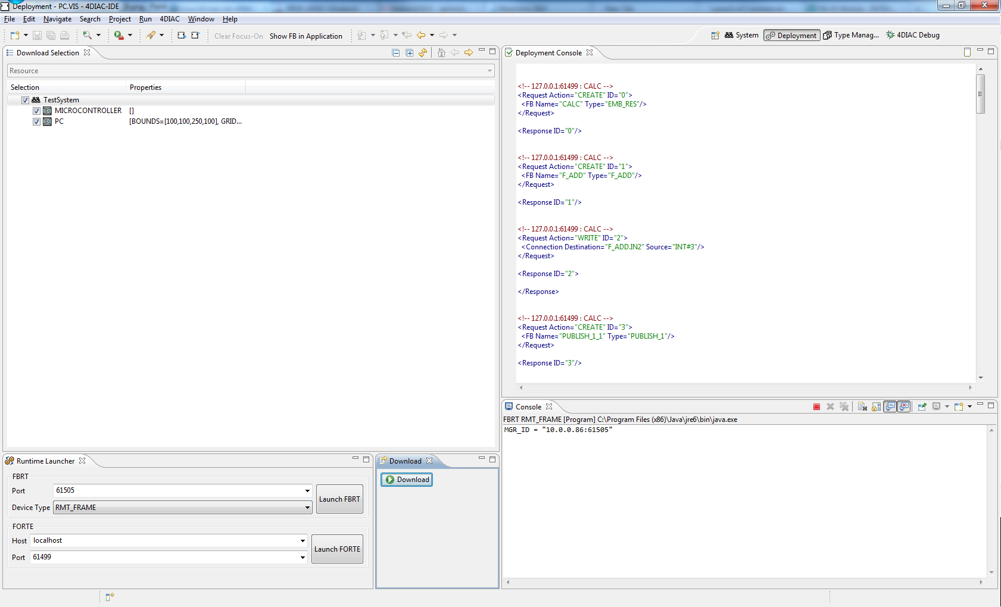Open the Navigate menu
Image resolution: width=1001 pixels, height=607 pixels.
pos(57,19)
